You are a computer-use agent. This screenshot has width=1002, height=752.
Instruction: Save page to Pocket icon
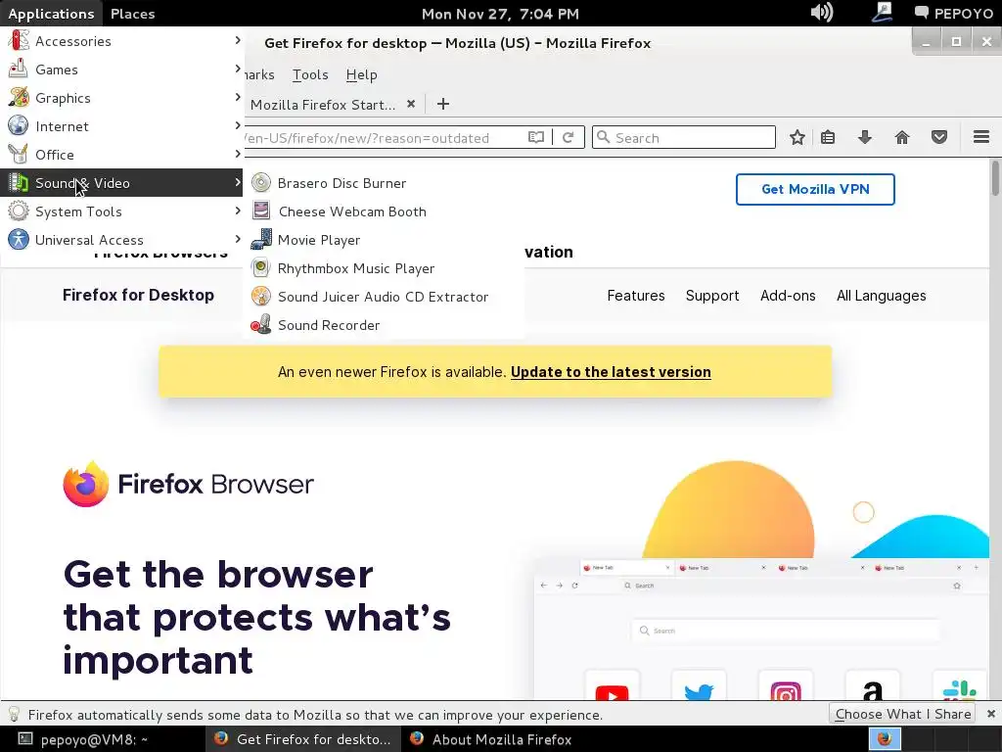pos(938,137)
